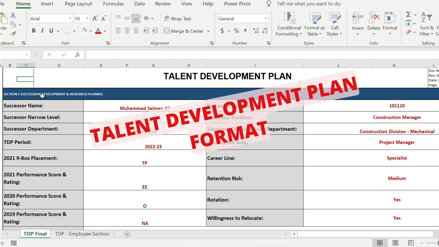
Task: Click the formula bar input field
Action: coord(262,55)
